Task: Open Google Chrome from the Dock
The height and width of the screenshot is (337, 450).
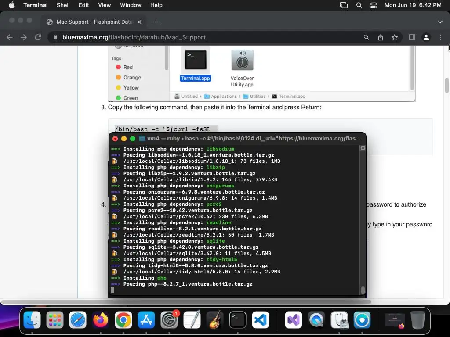Action: click(123, 320)
